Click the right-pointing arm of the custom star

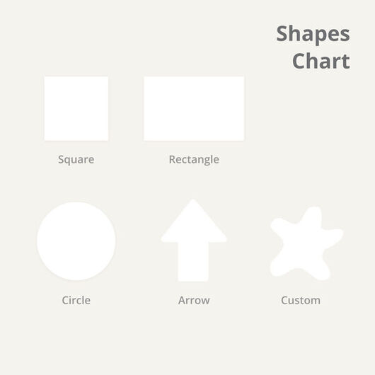tap(334, 237)
